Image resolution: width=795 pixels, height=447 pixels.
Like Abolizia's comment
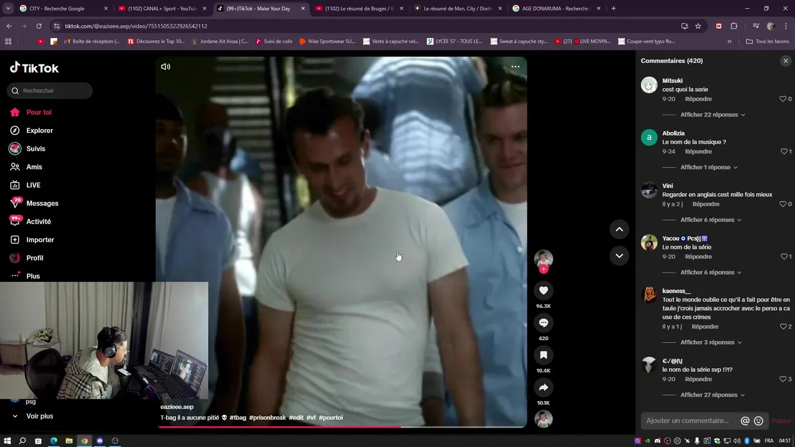[x=783, y=151]
